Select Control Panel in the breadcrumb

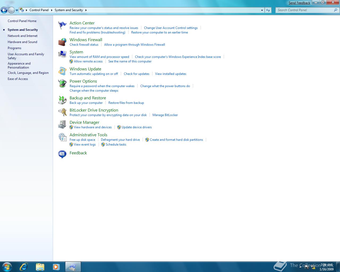39,10
